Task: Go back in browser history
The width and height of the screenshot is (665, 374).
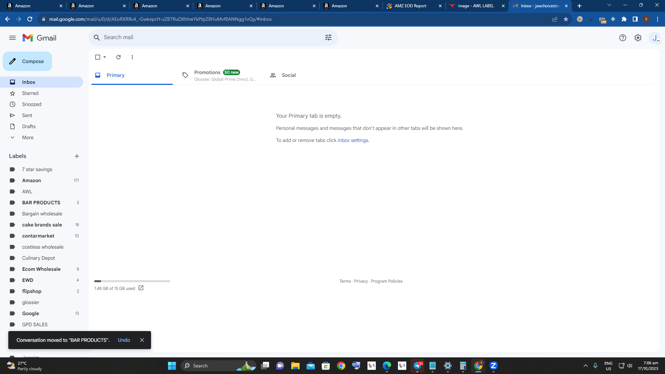Action: [x=8, y=19]
